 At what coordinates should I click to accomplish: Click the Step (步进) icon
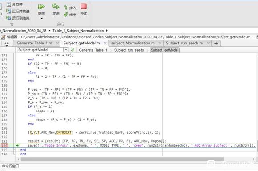pos(56,7)
